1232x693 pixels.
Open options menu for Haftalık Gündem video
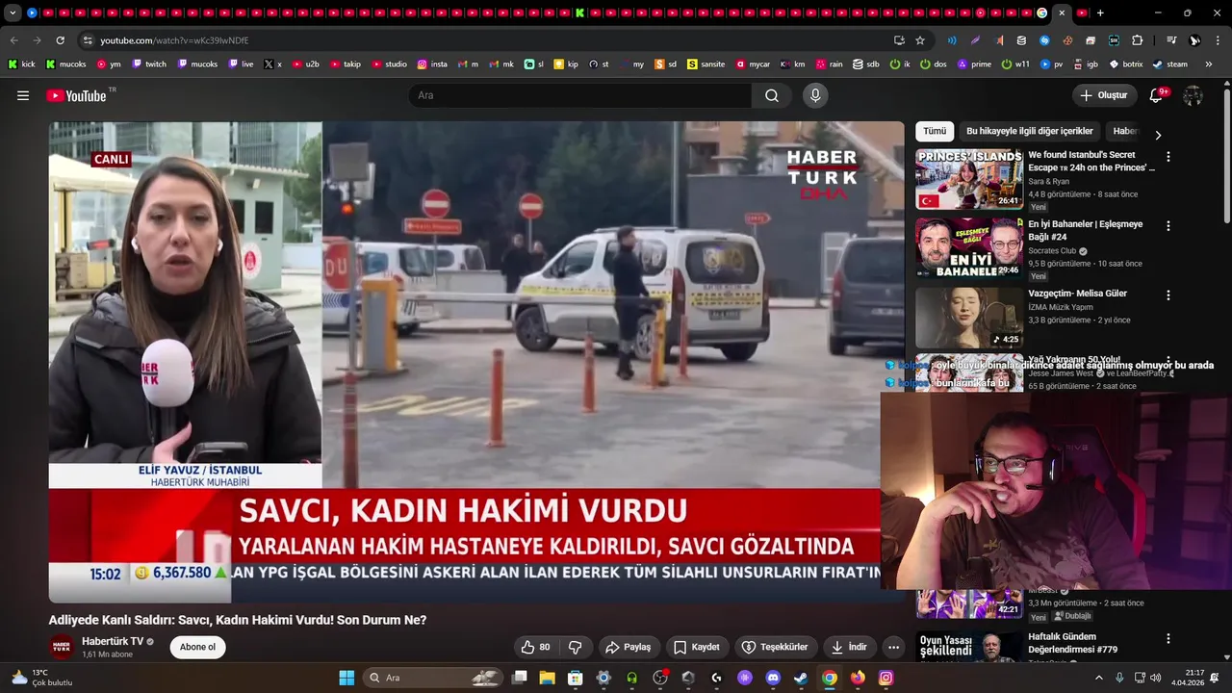click(x=1168, y=638)
